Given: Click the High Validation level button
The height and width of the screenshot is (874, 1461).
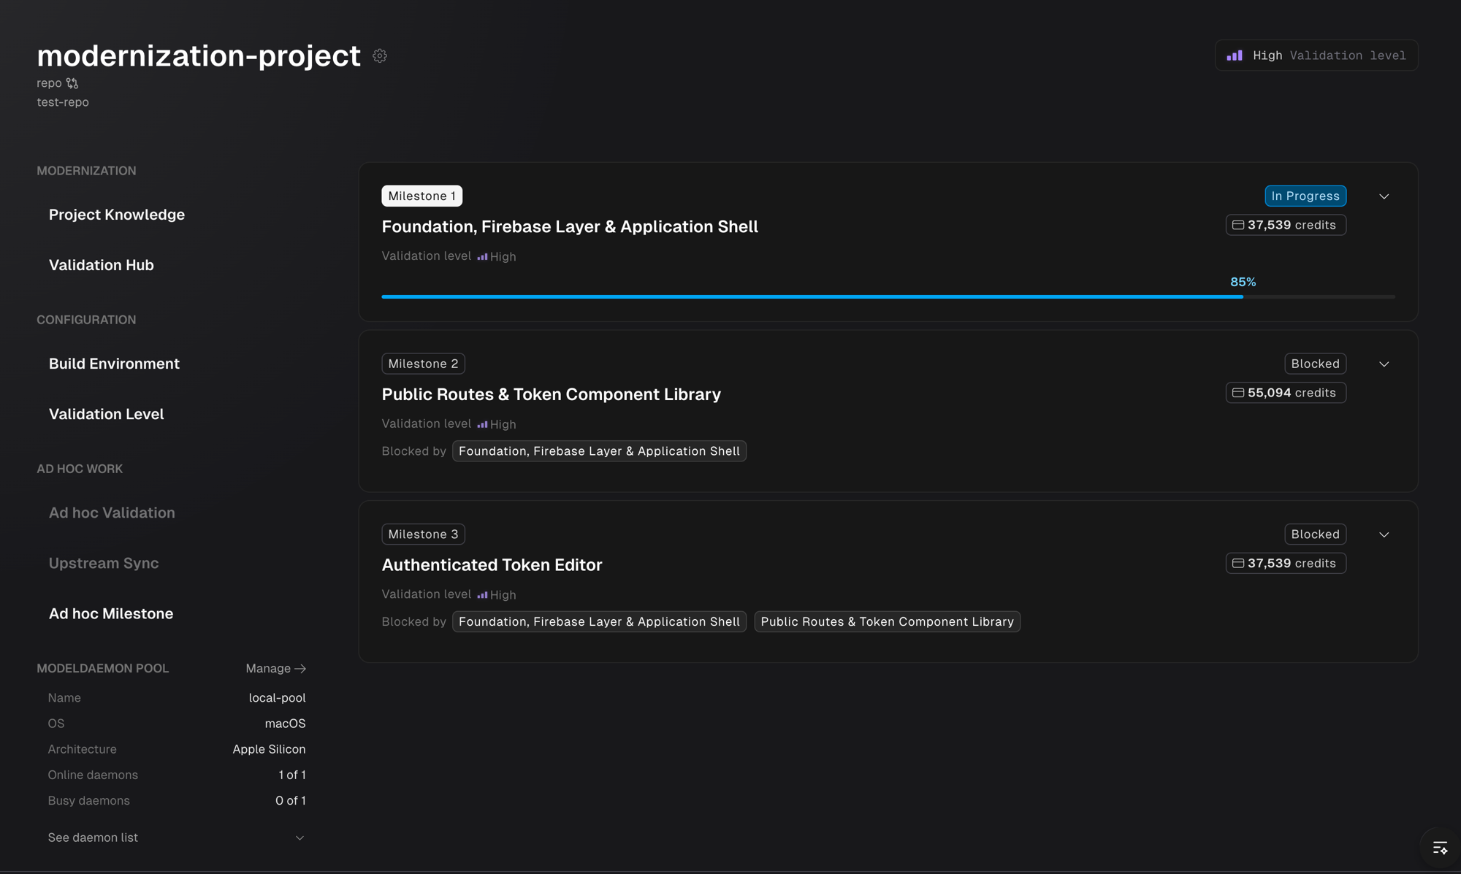Looking at the screenshot, I should (1316, 55).
